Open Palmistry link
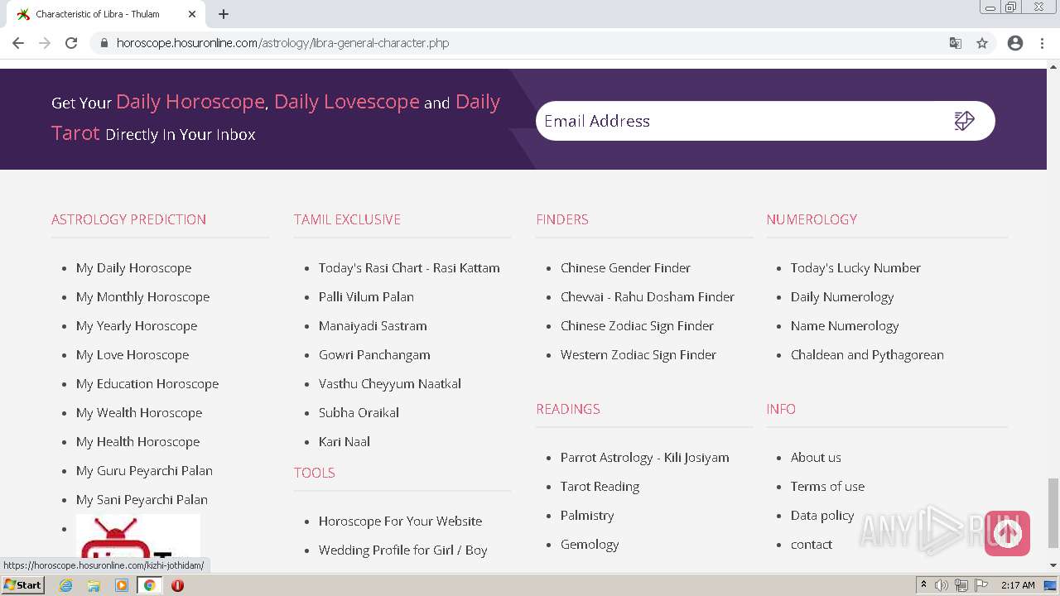 point(587,515)
